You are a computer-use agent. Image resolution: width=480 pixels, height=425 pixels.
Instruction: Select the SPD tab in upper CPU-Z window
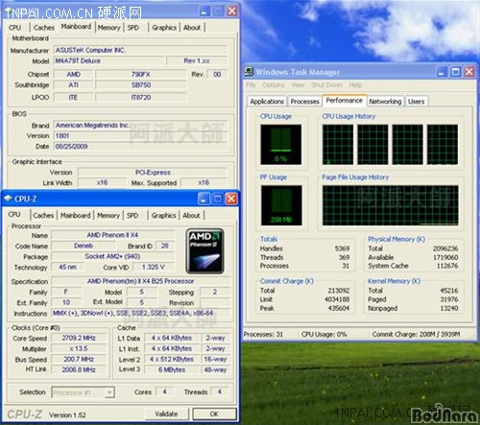click(x=133, y=28)
